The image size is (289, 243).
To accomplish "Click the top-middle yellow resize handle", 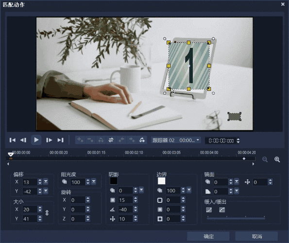I will click(188, 43).
